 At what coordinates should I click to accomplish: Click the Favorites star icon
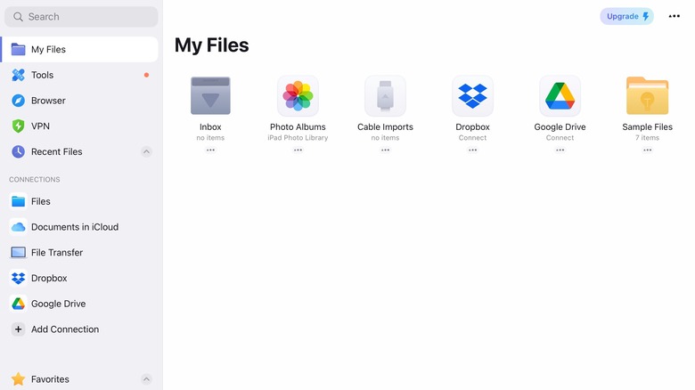[x=18, y=379]
